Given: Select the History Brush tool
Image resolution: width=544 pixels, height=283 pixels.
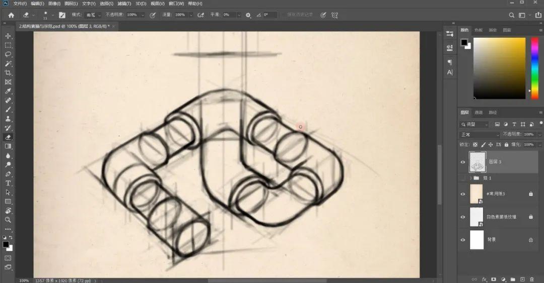Looking at the screenshot, I should pyautogui.click(x=8, y=128).
